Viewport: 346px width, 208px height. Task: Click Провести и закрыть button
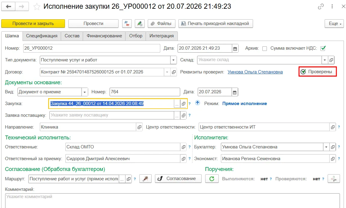tap(33, 23)
